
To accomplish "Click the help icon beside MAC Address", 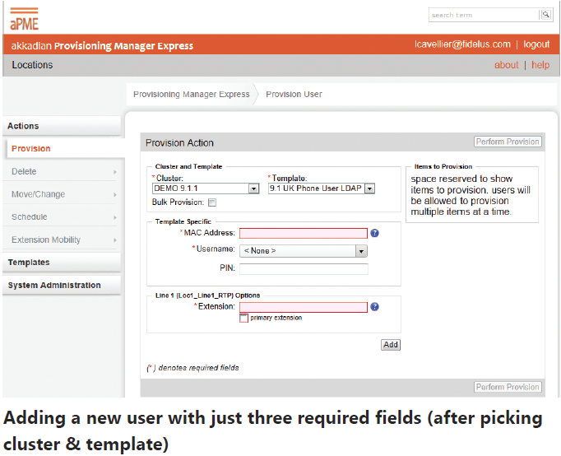I will pos(374,233).
